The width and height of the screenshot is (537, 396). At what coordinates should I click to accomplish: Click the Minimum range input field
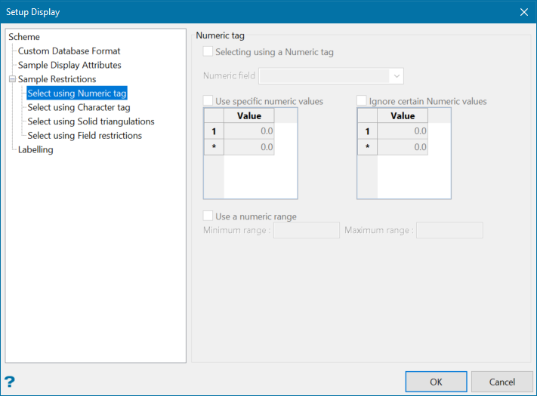click(x=306, y=230)
